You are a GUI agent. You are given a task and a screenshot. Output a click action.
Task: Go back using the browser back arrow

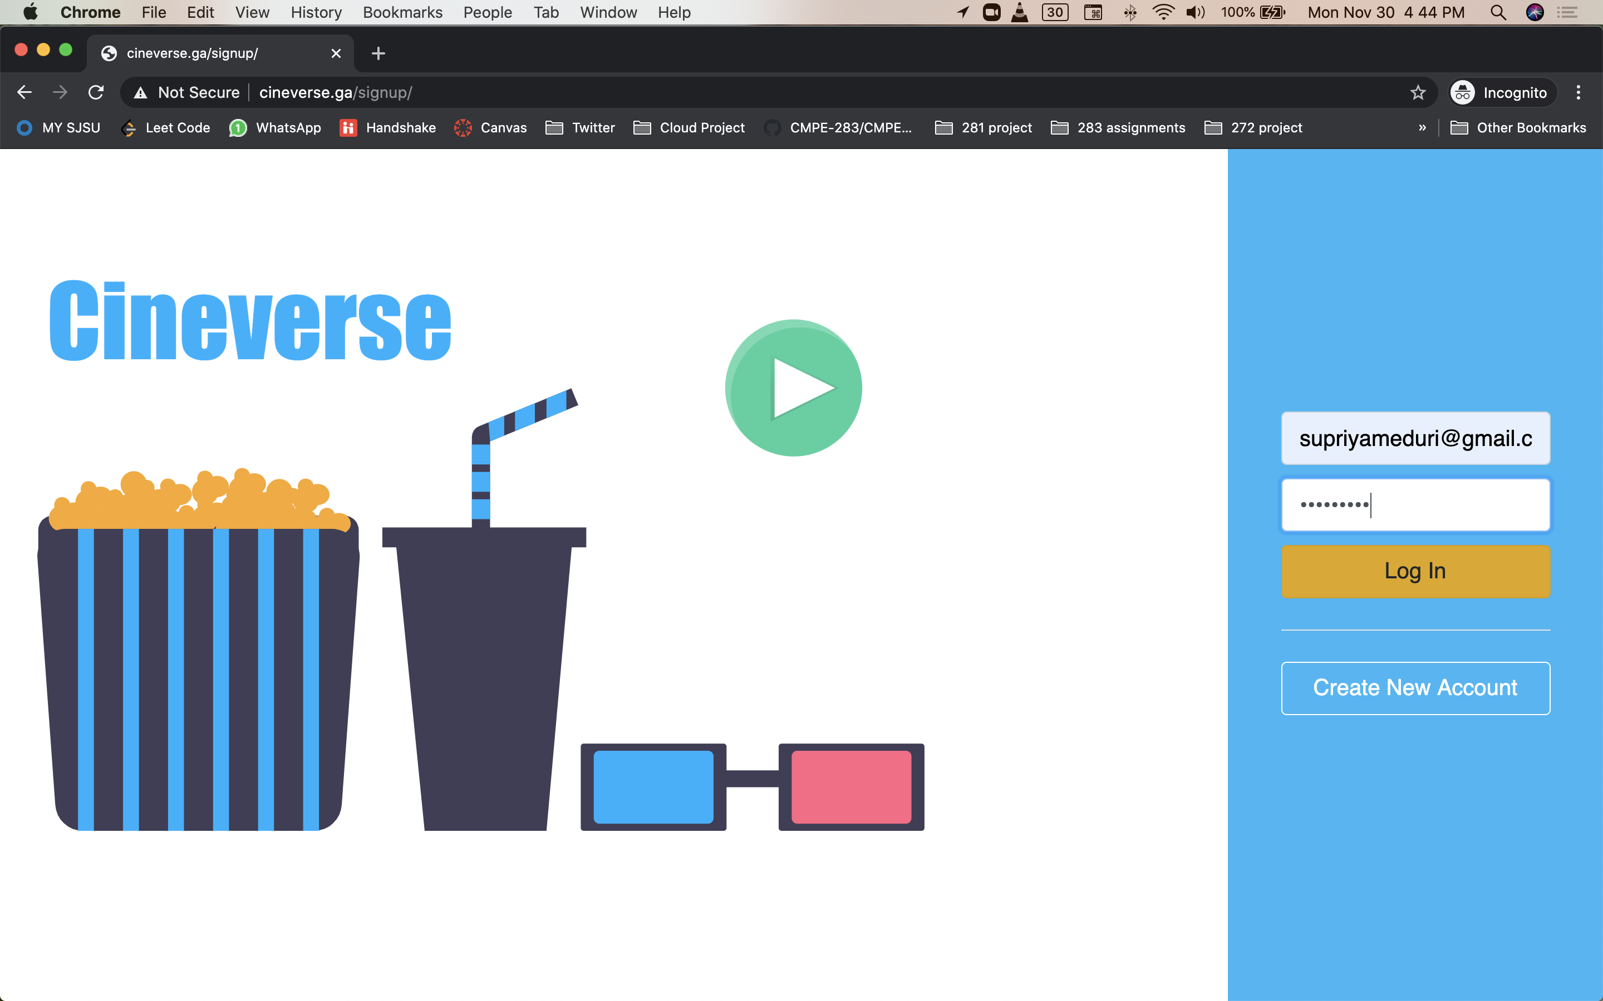[24, 92]
